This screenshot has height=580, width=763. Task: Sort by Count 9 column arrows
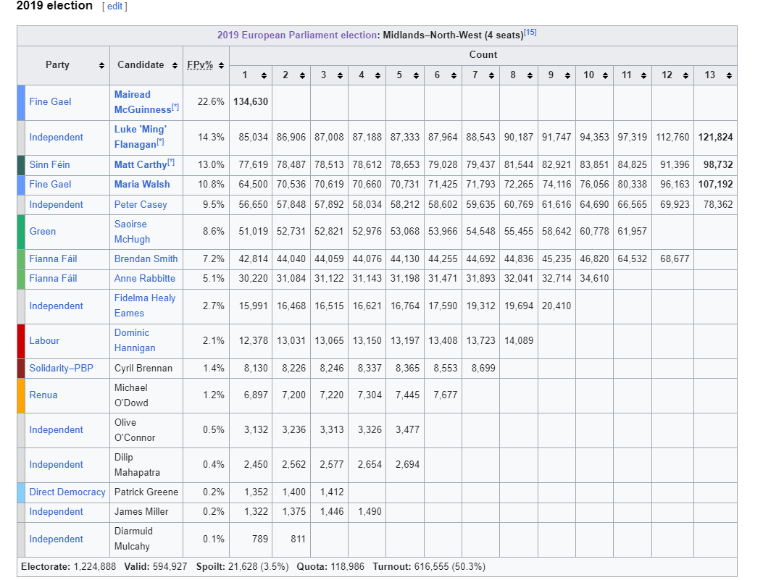click(567, 75)
